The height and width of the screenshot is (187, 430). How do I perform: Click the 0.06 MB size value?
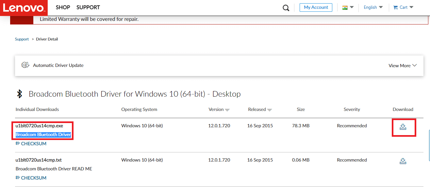coord(301,160)
